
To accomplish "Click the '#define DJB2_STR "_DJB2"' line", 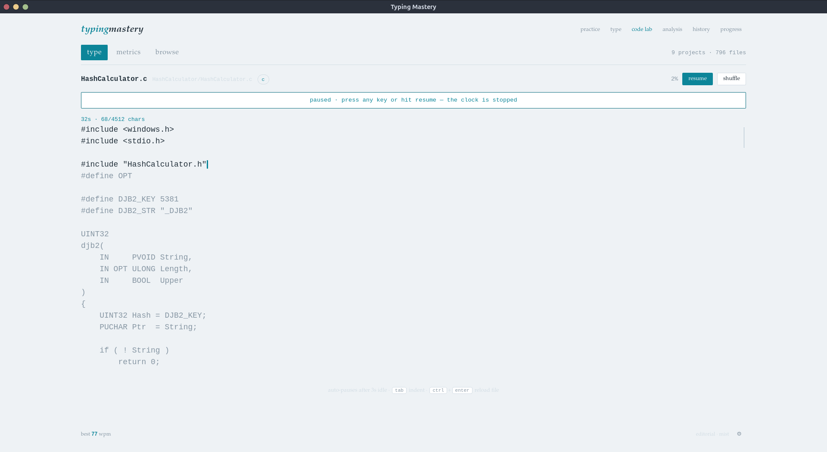I will (x=137, y=211).
